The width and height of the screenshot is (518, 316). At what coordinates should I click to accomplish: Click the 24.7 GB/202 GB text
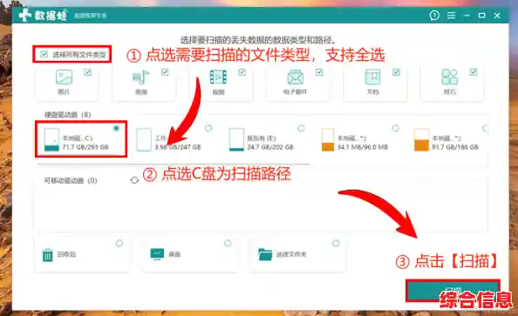point(270,147)
